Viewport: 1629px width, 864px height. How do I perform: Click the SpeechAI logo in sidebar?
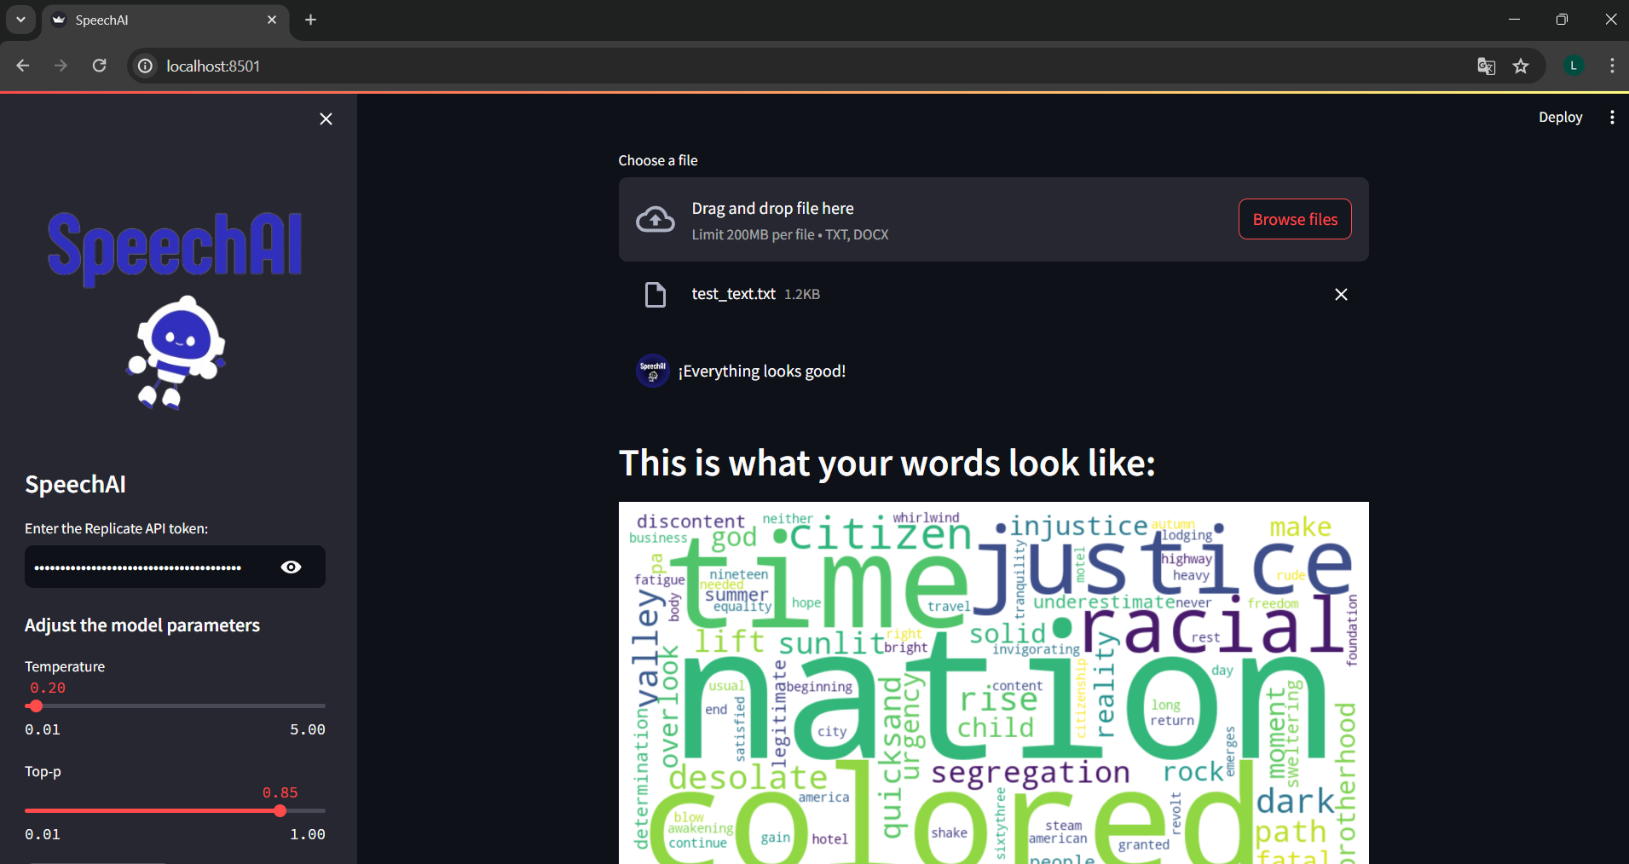click(x=175, y=309)
